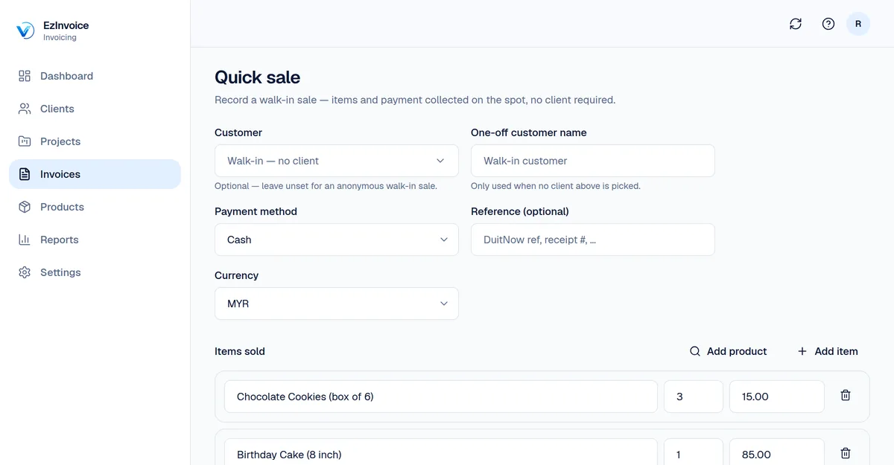Click 'Optional — leave unset' hint text
The height and width of the screenshot is (465, 894).
point(326,186)
